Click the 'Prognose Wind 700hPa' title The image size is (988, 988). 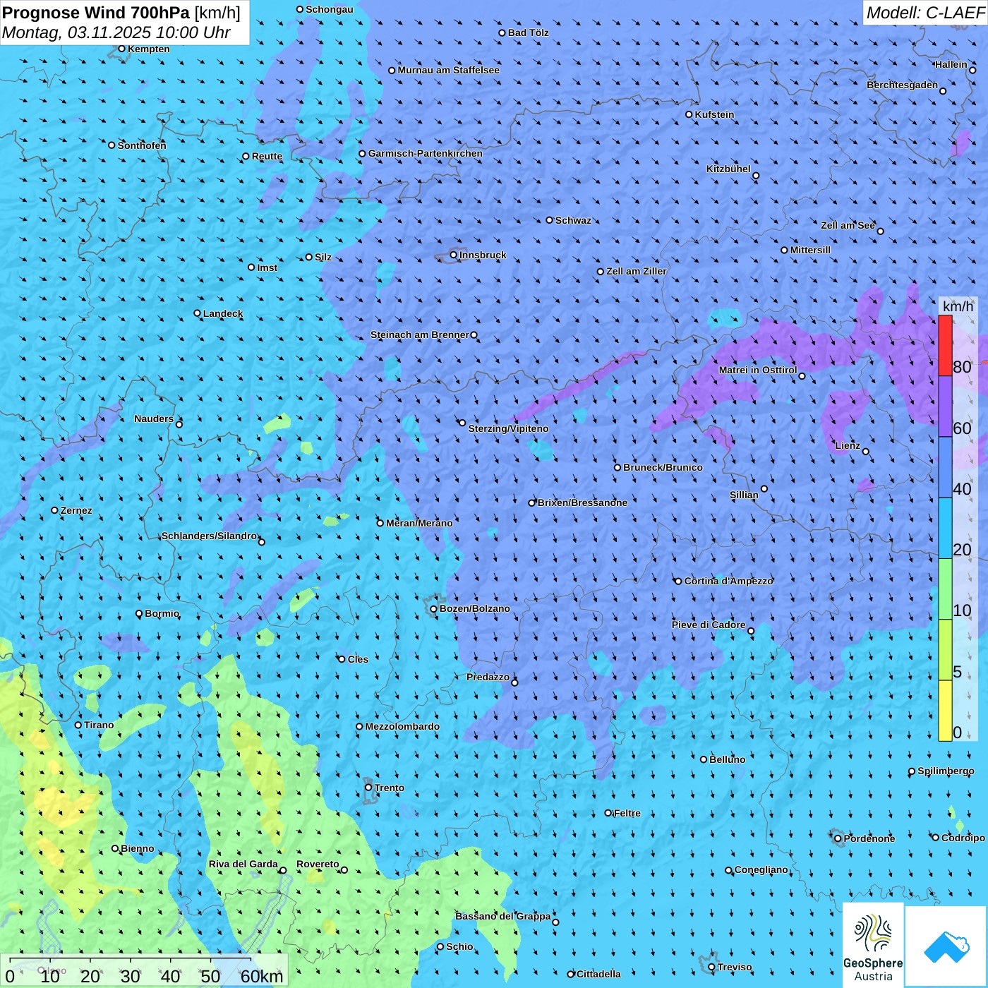97,13
